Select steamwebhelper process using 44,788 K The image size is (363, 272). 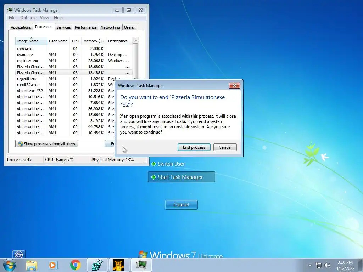click(x=65, y=127)
